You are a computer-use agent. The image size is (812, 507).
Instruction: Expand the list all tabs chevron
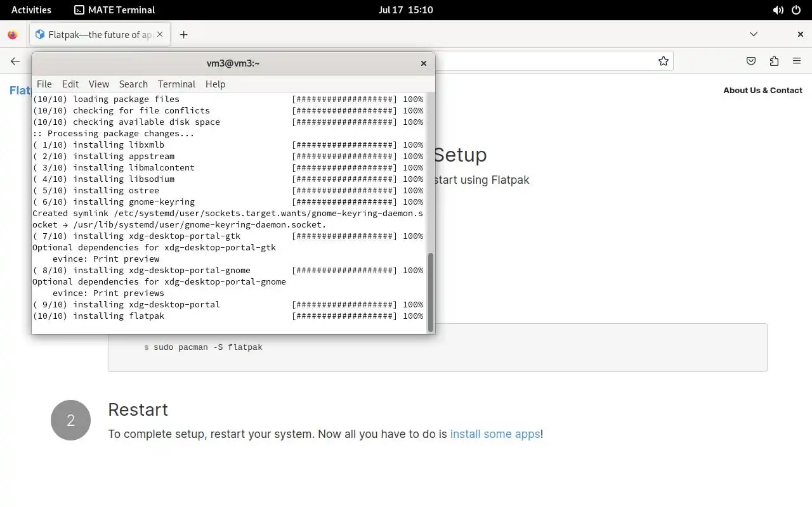pos(754,34)
